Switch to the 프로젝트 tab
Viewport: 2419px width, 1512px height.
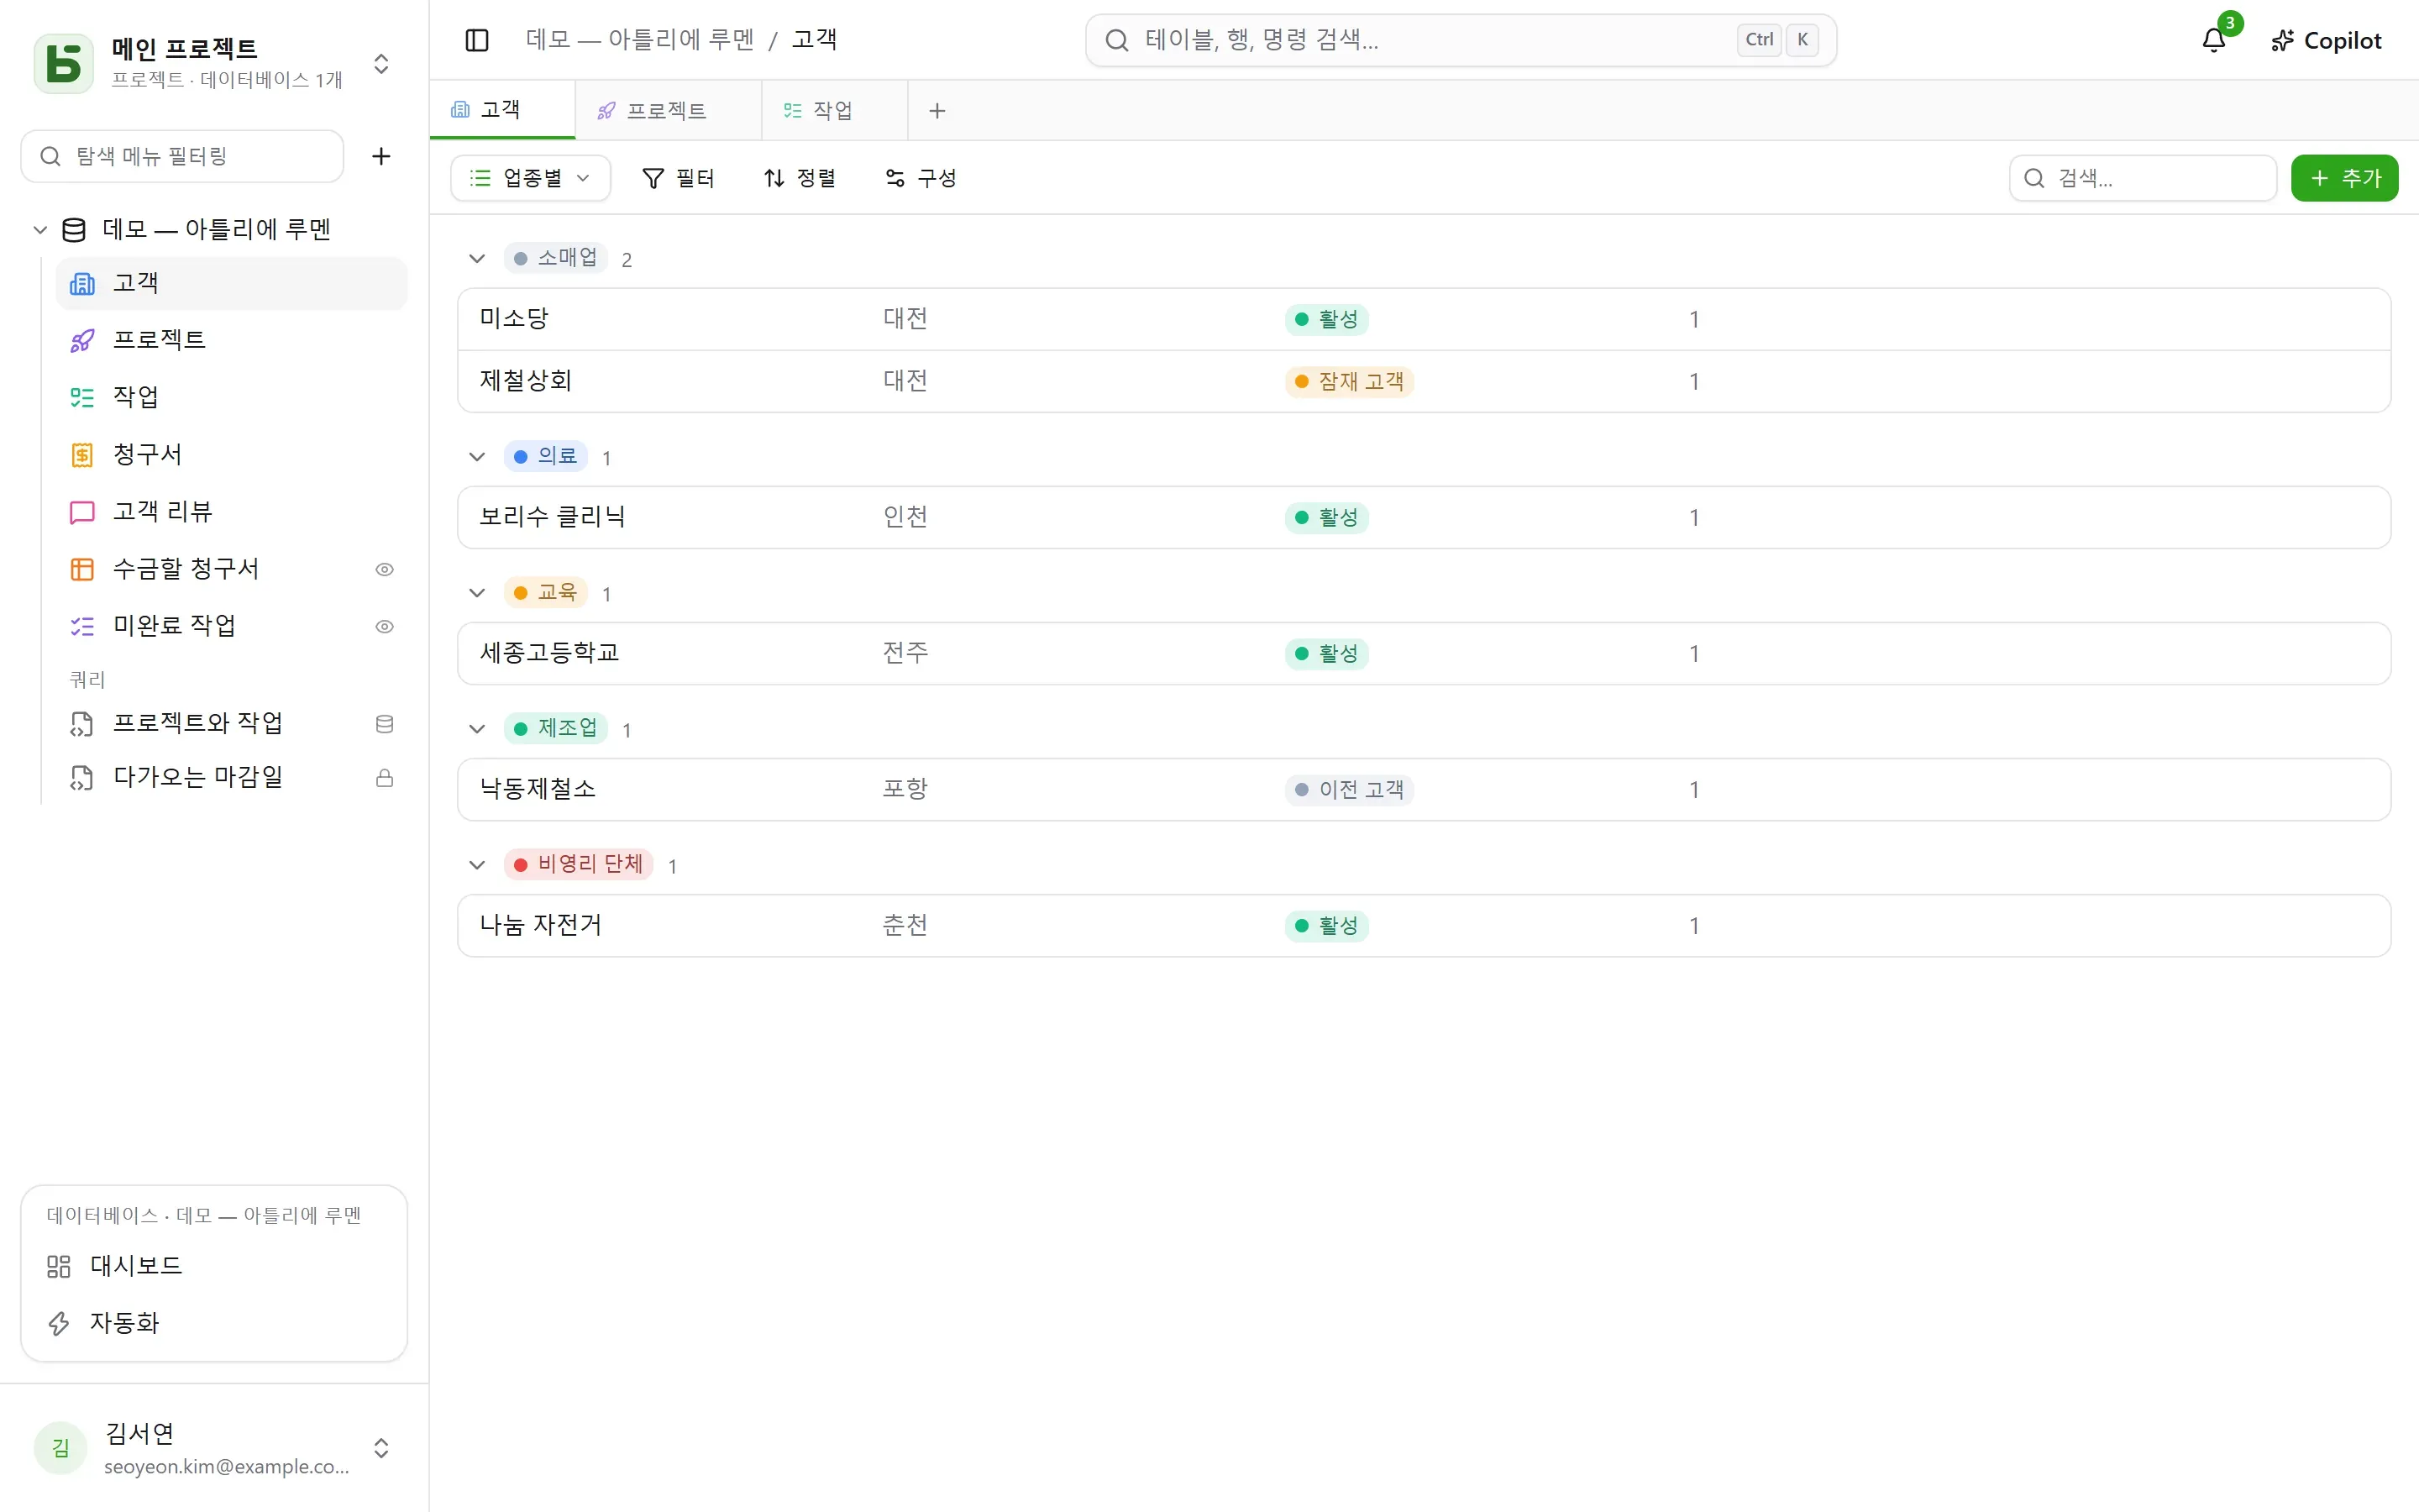coord(668,110)
